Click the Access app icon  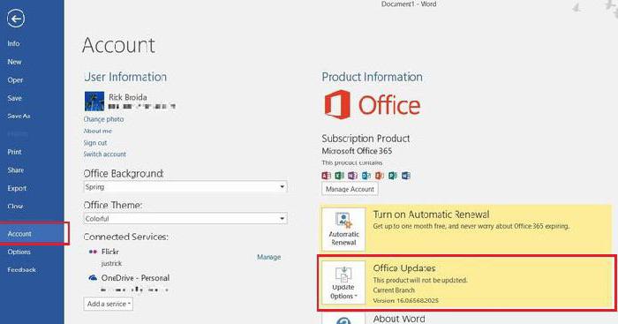326,176
